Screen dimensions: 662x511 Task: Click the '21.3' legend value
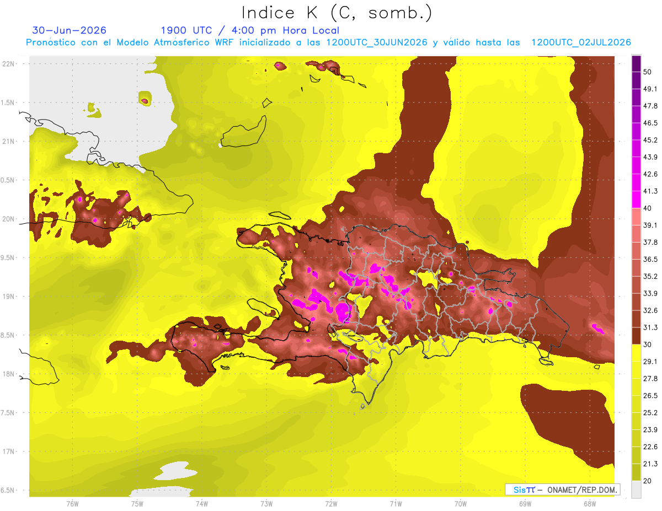[x=650, y=464]
